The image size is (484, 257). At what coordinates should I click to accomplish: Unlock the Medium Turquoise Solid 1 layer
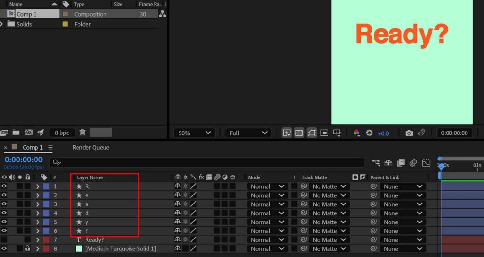[28, 248]
